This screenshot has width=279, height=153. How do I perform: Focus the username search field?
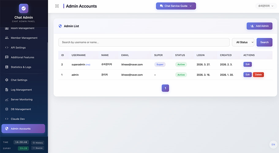tap(144, 42)
